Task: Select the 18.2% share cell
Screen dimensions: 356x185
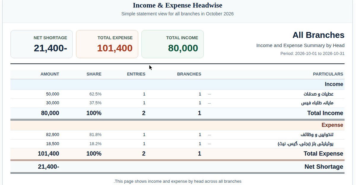Action: (95, 144)
